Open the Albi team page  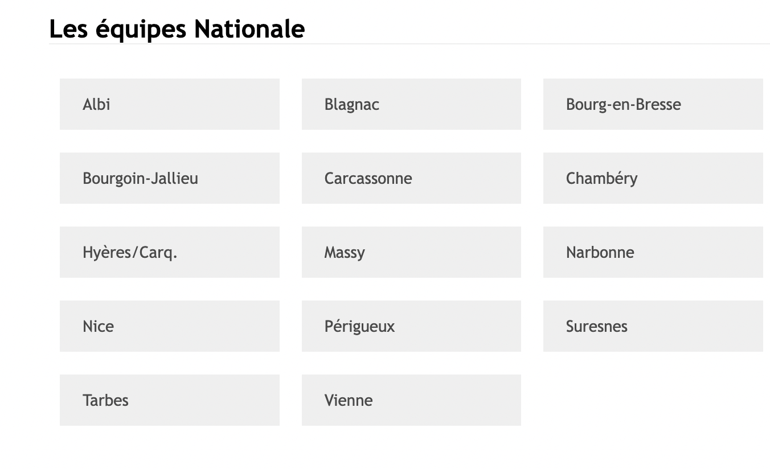coord(170,104)
